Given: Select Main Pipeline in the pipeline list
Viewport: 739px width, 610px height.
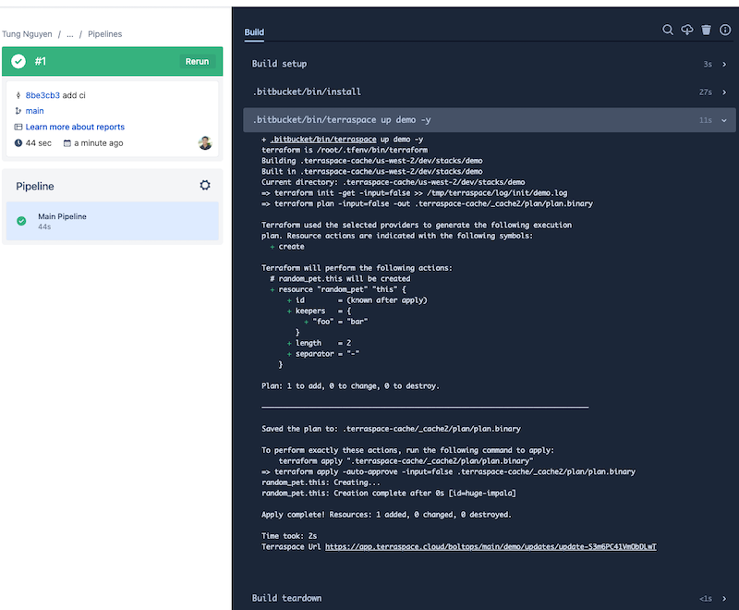Looking at the screenshot, I should pyautogui.click(x=112, y=221).
